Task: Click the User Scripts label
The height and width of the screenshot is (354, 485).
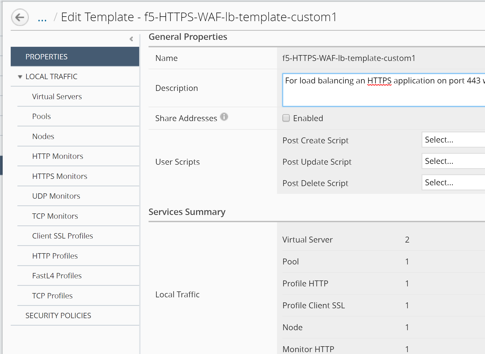Action: 177,162
